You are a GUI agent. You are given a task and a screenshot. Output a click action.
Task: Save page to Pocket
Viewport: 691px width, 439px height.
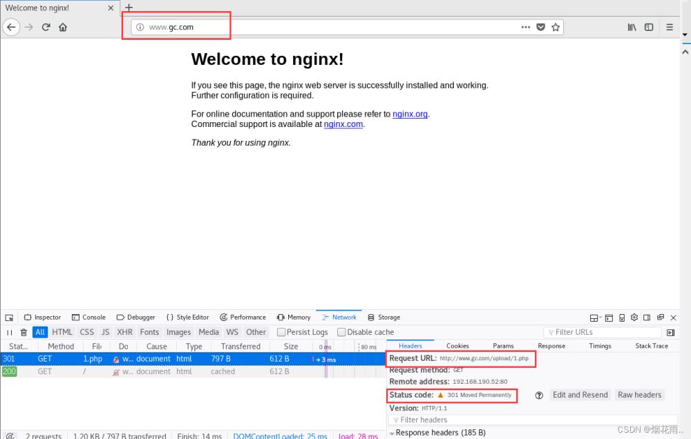coord(541,28)
